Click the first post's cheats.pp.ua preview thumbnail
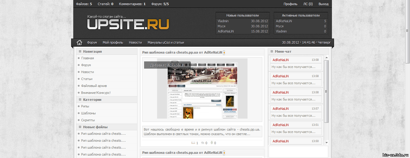The width and height of the screenshot is (410, 158). pyautogui.click(x=202, y=88)
